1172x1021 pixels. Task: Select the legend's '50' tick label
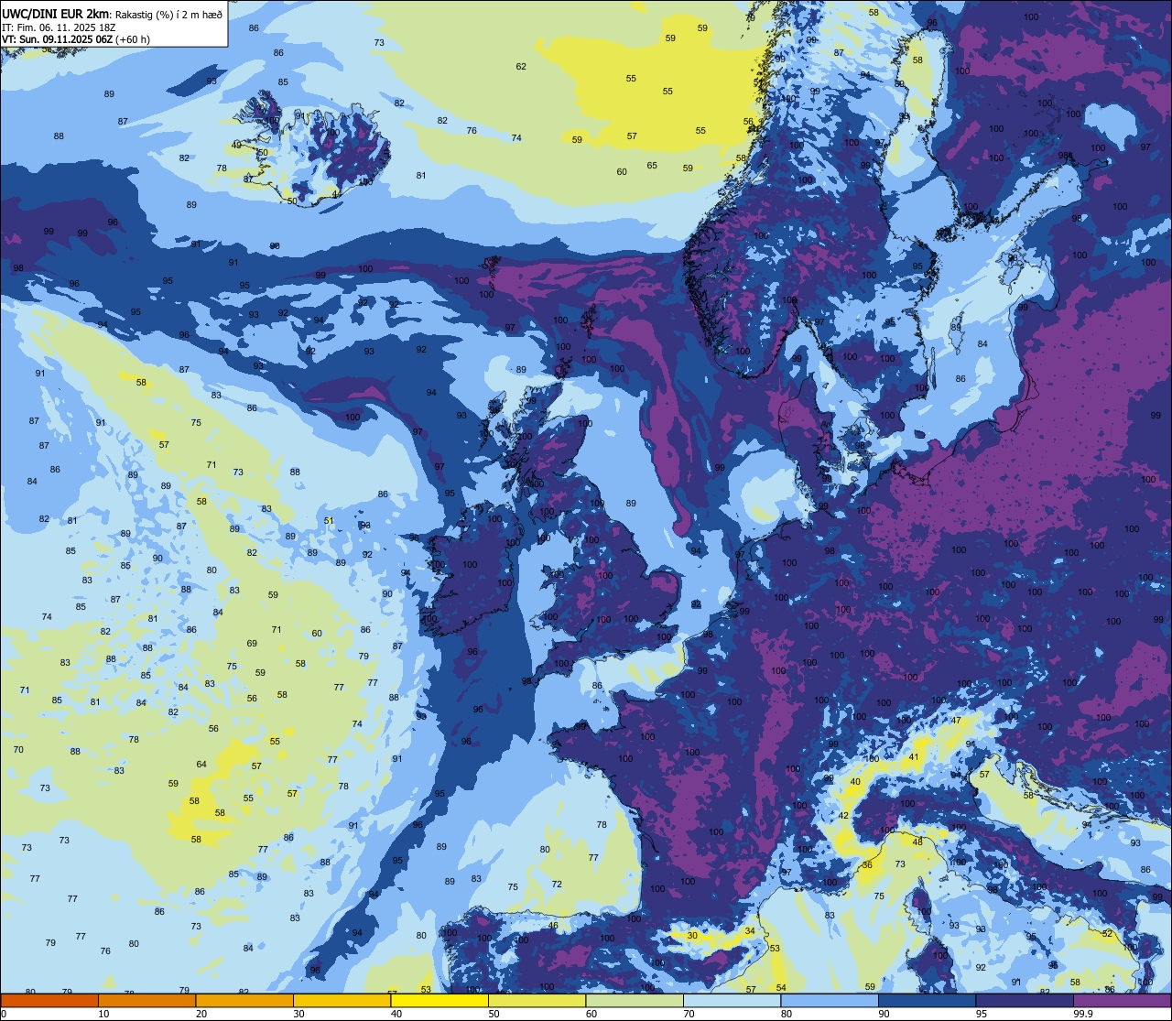coord(494,1014)
